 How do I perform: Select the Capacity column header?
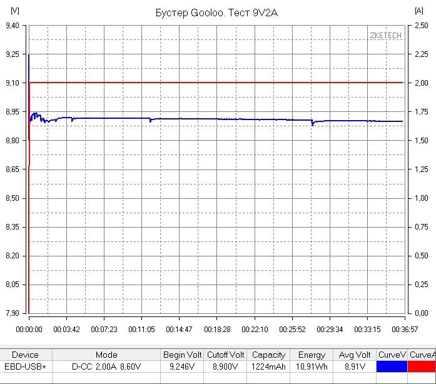tap(268, 355)
